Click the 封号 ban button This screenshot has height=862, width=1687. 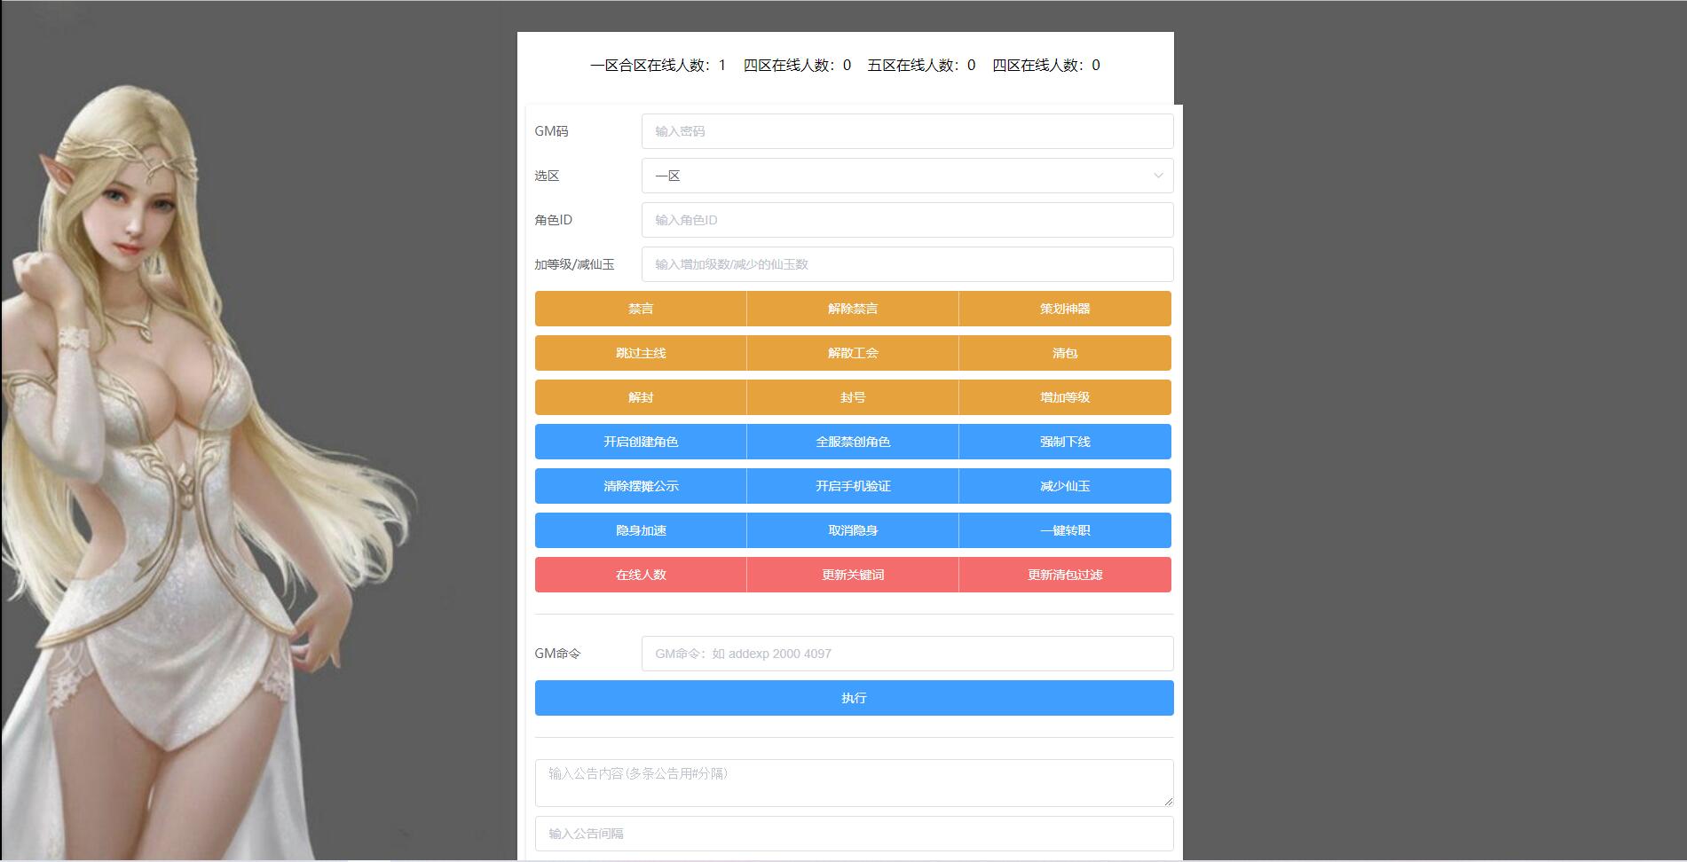pyautogui.click(x=852, y=397)
